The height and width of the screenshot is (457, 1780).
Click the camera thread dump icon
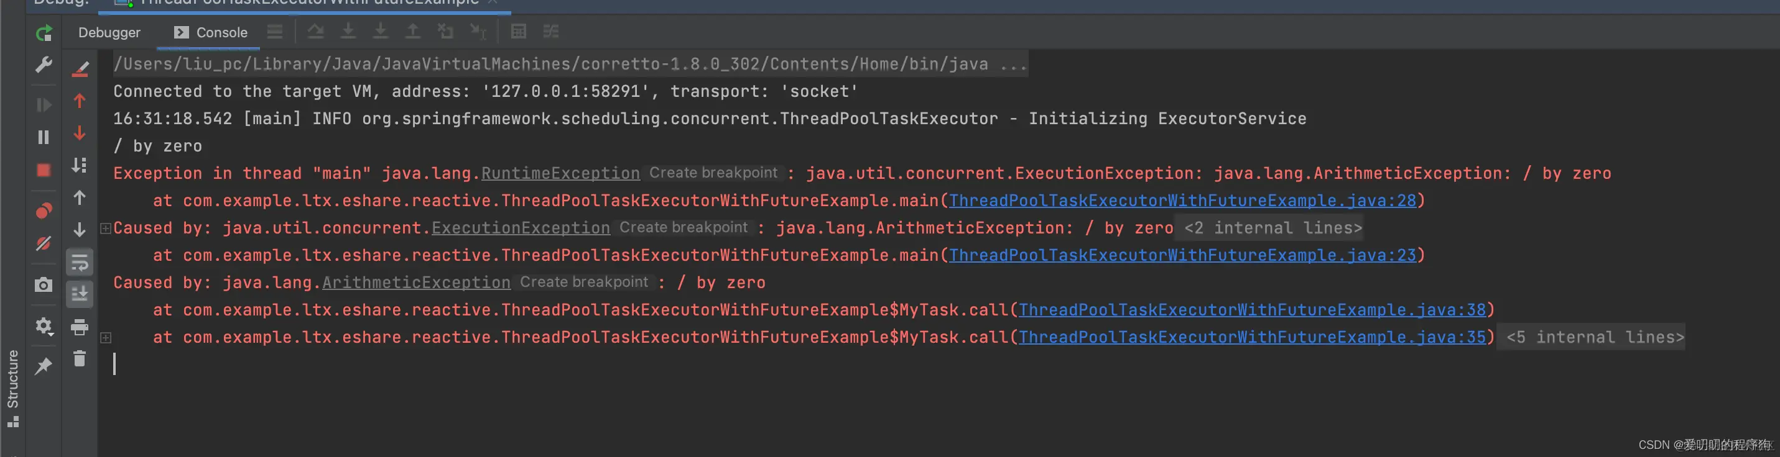coord(44,284)
